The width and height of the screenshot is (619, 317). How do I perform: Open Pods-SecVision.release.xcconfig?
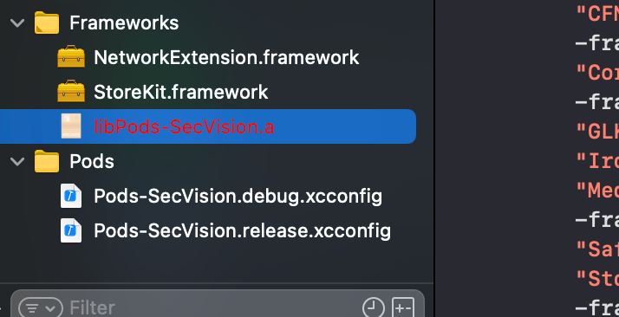[243, 230]
